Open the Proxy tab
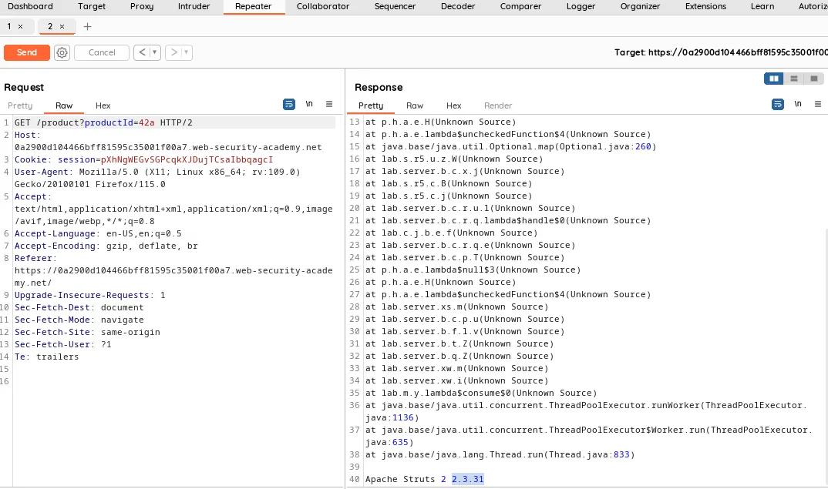Image resolution: width=828 pixels, height=489 pixels. [x=142, y=6]
